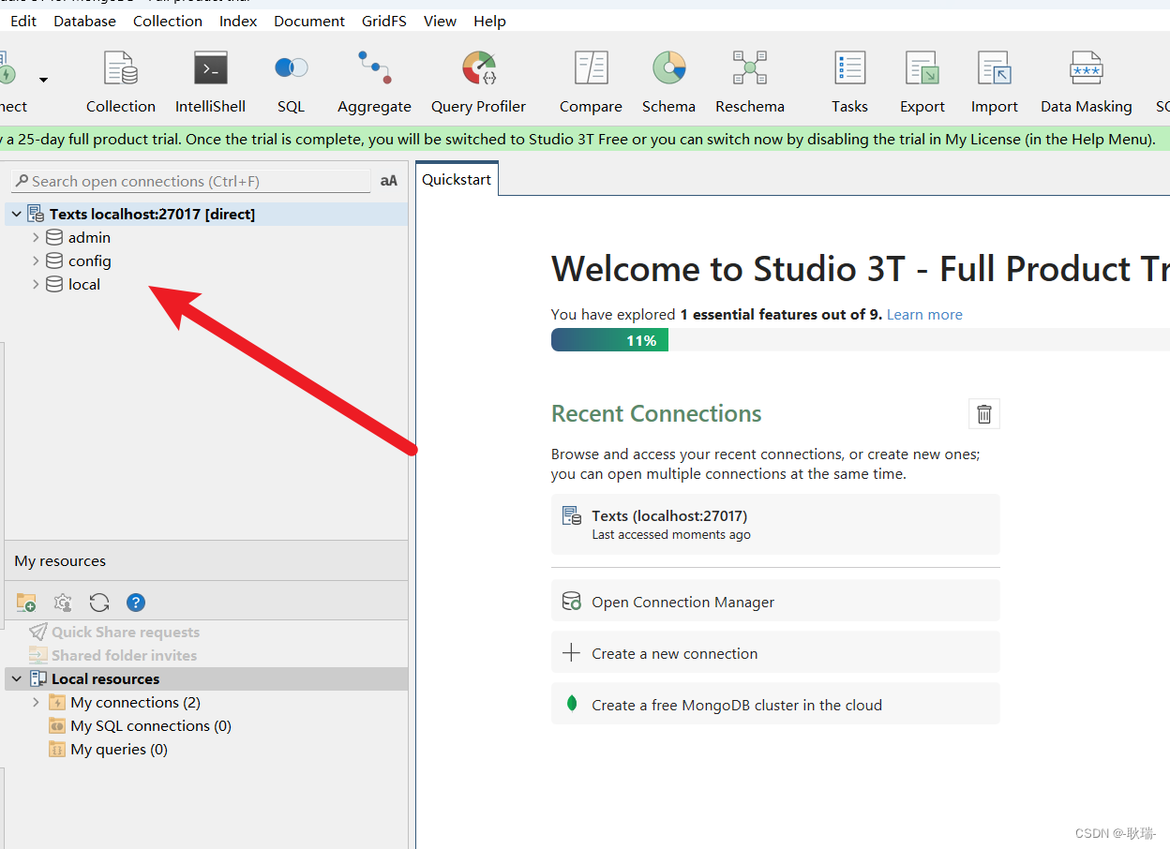This screenshot has width=1170, height=849.
Task: Open the Aggregate editor
Action: click(374, 82)
